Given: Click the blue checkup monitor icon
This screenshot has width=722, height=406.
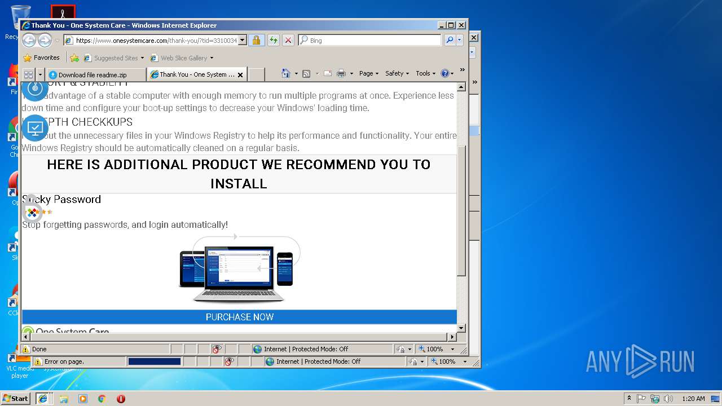Looking at the screenshot, I should (35, 127).
